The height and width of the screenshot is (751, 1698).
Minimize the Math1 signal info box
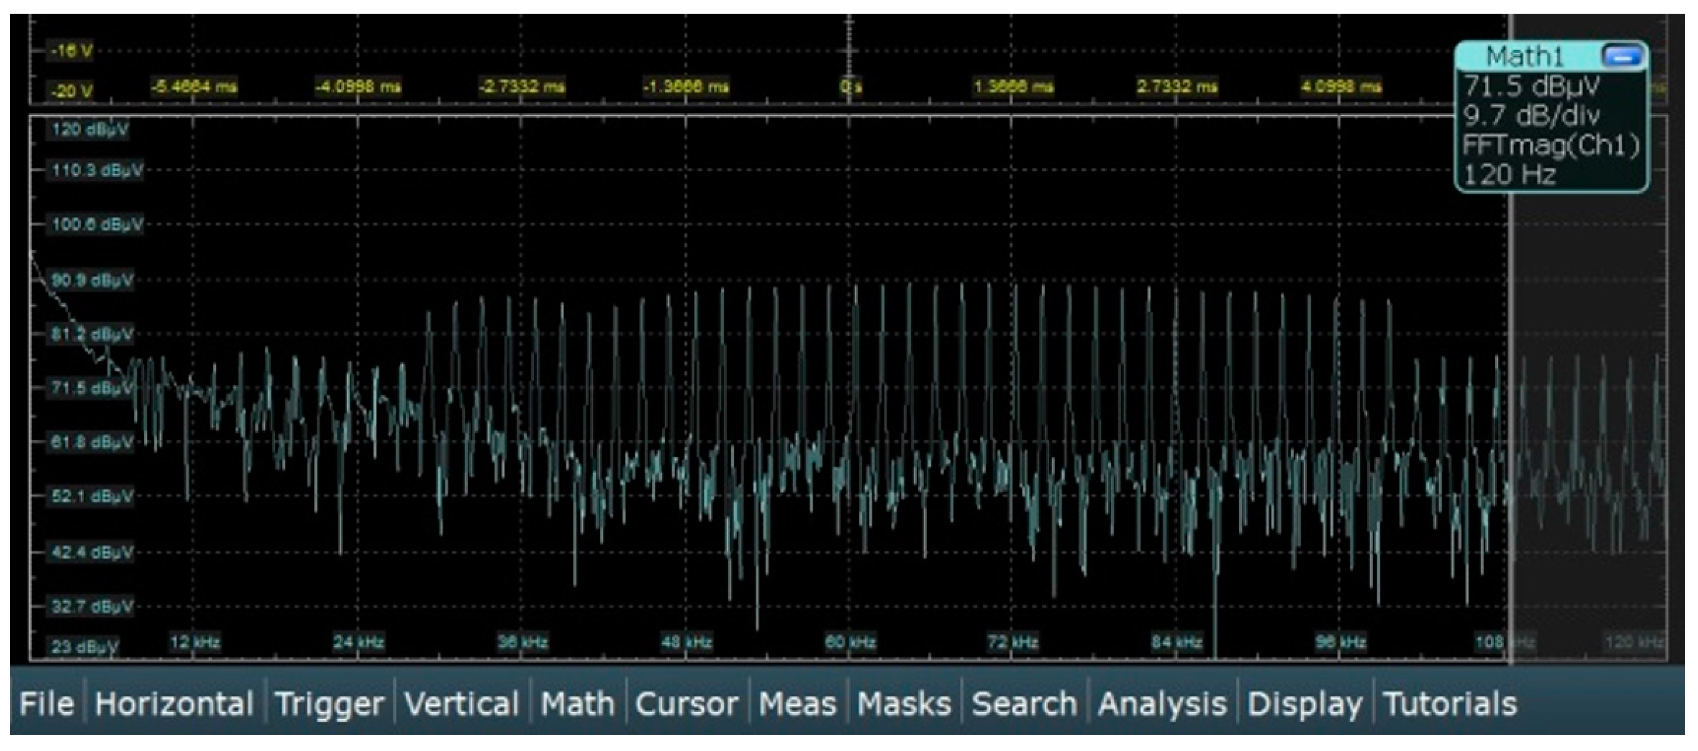coord(1622,57)
